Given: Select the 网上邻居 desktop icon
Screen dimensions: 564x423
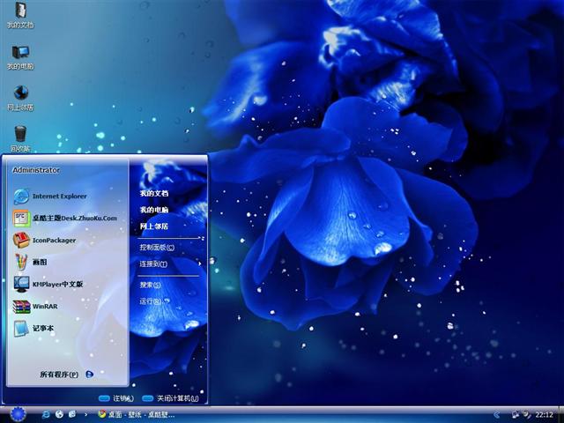Looking at the screenshot, I should click(19, 93).
